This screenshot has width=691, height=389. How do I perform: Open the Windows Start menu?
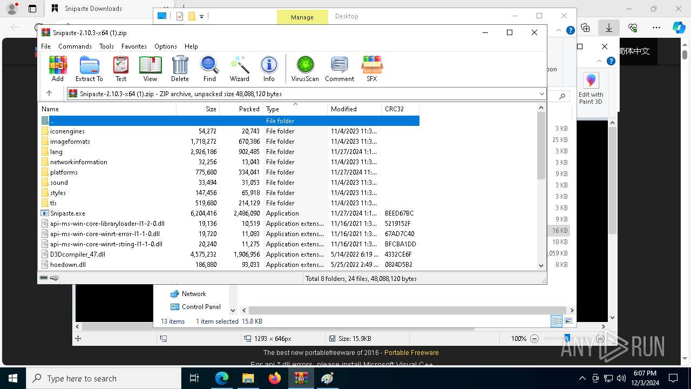coord(13,378)
